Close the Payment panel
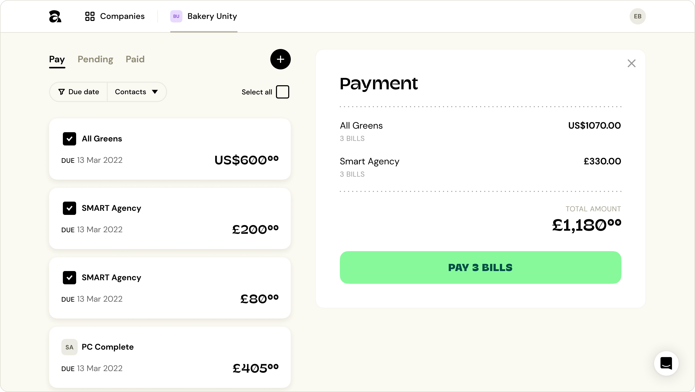 point(632,63)
